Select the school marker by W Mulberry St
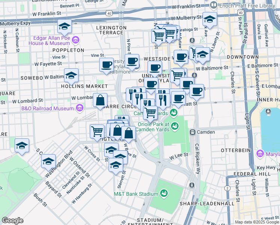 (x=210, y=19)
